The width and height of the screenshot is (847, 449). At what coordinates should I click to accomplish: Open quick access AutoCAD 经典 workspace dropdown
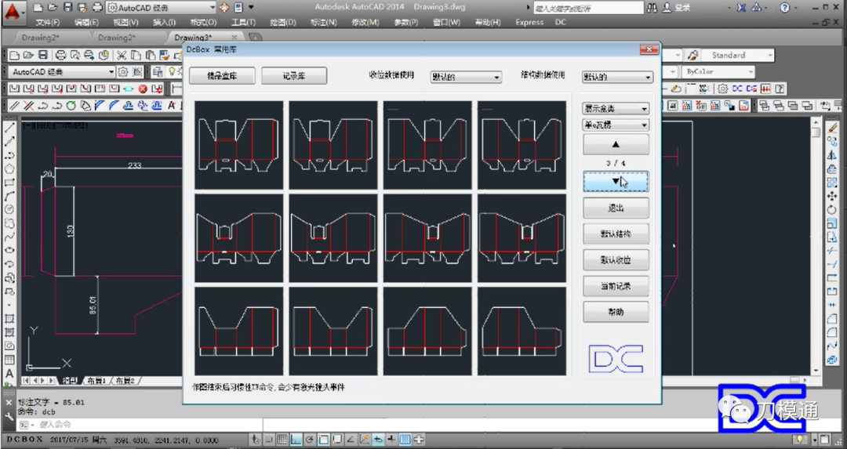click(x=161, y=8)
